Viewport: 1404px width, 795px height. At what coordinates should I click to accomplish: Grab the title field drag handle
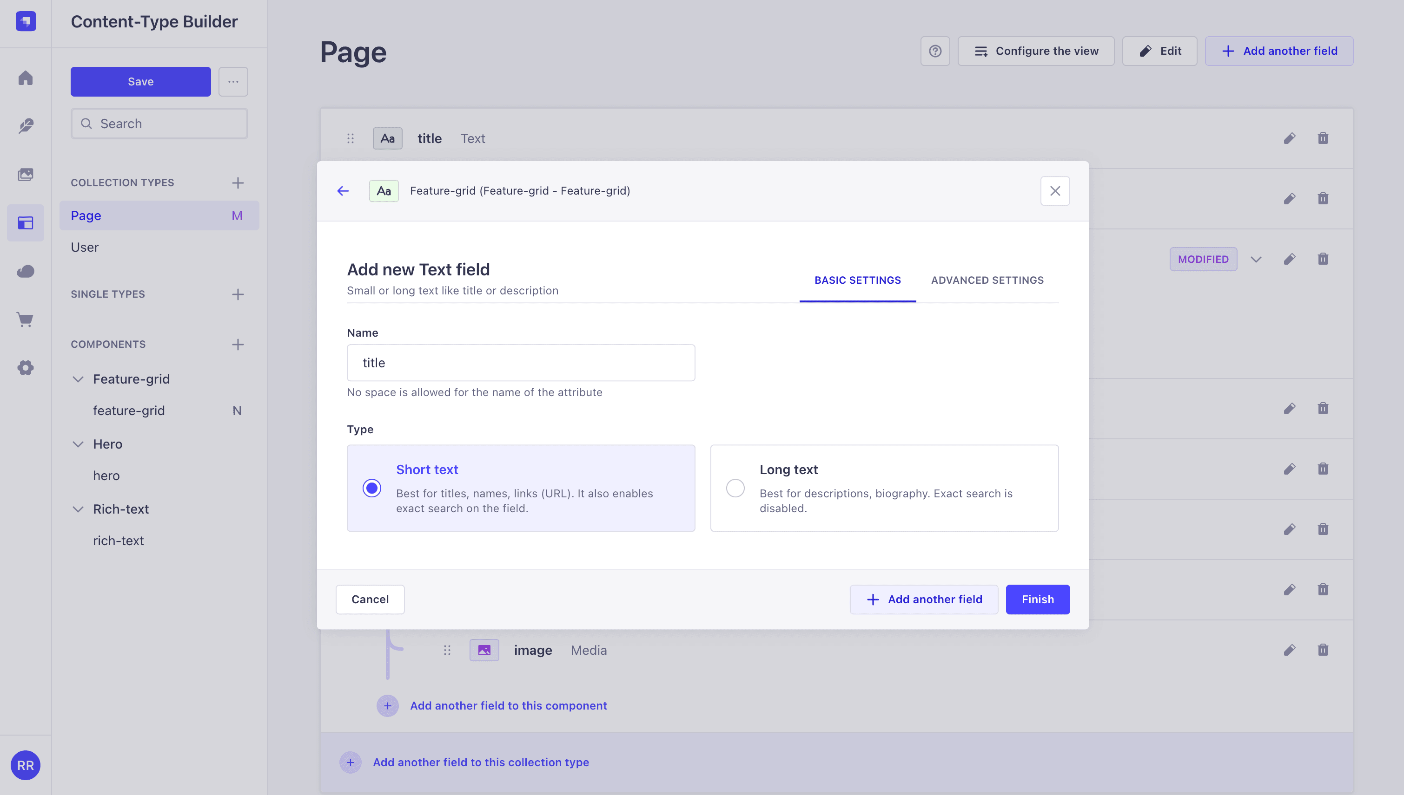pos(351,138)
